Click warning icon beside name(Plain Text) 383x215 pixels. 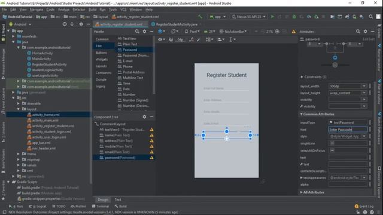pyautogui.click(x=151, y=136)
